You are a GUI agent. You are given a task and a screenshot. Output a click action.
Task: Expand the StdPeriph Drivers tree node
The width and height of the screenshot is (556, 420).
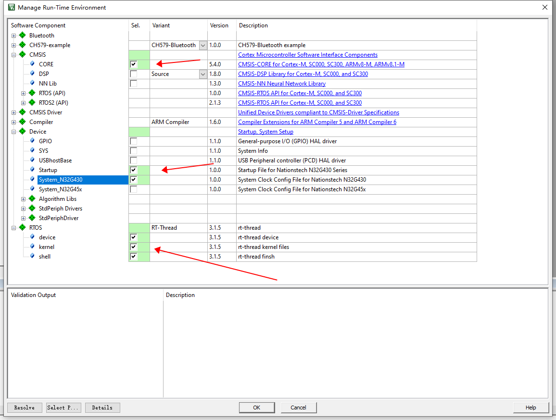(24, 209)
